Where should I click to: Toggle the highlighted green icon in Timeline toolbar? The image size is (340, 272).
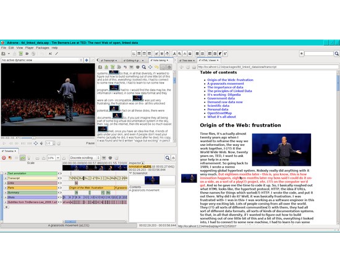pyautogui.click(x=22, y=158)
